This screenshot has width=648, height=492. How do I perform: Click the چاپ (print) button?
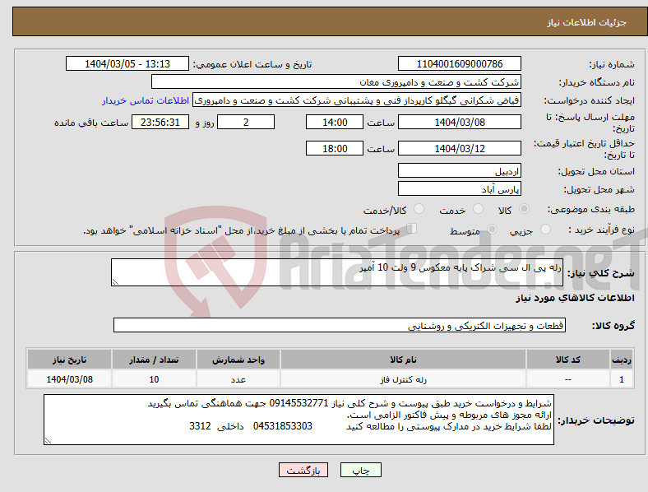point(360,470)
